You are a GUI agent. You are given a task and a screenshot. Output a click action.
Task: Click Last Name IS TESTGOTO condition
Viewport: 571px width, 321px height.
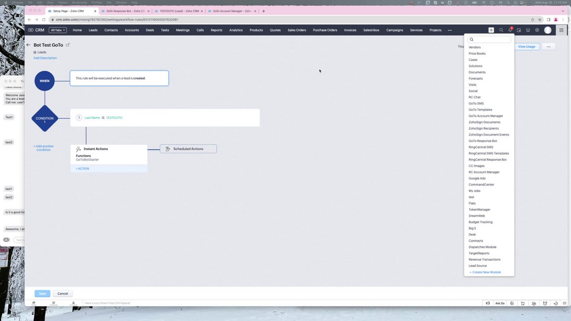[x=165, y=118]
